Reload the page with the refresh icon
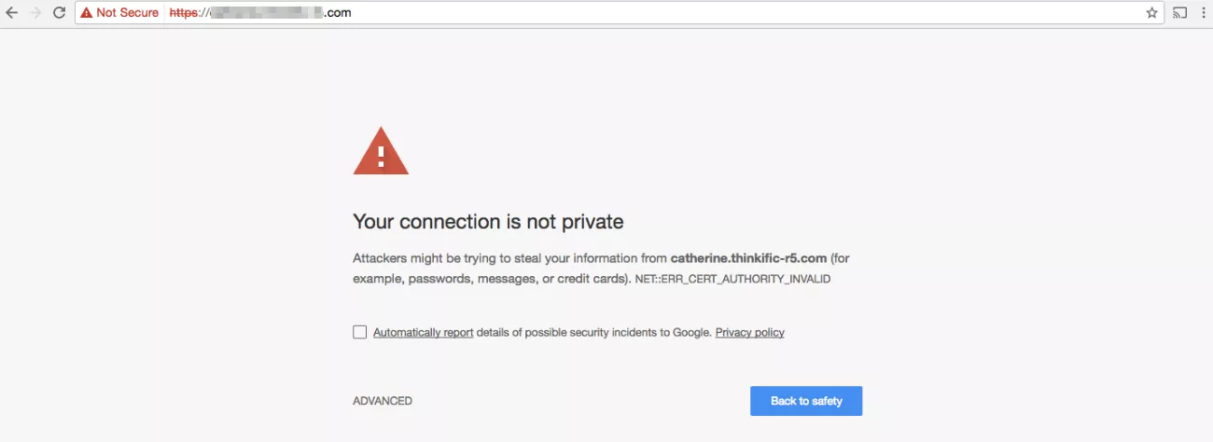Viewport: 1213px width, 442px height. (59, 13)
